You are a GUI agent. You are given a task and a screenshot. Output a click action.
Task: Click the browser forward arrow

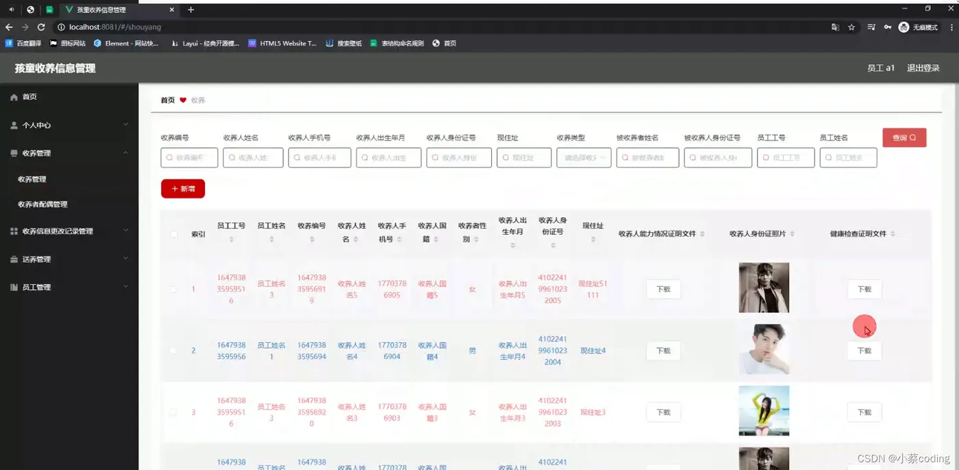coord(25,27)
